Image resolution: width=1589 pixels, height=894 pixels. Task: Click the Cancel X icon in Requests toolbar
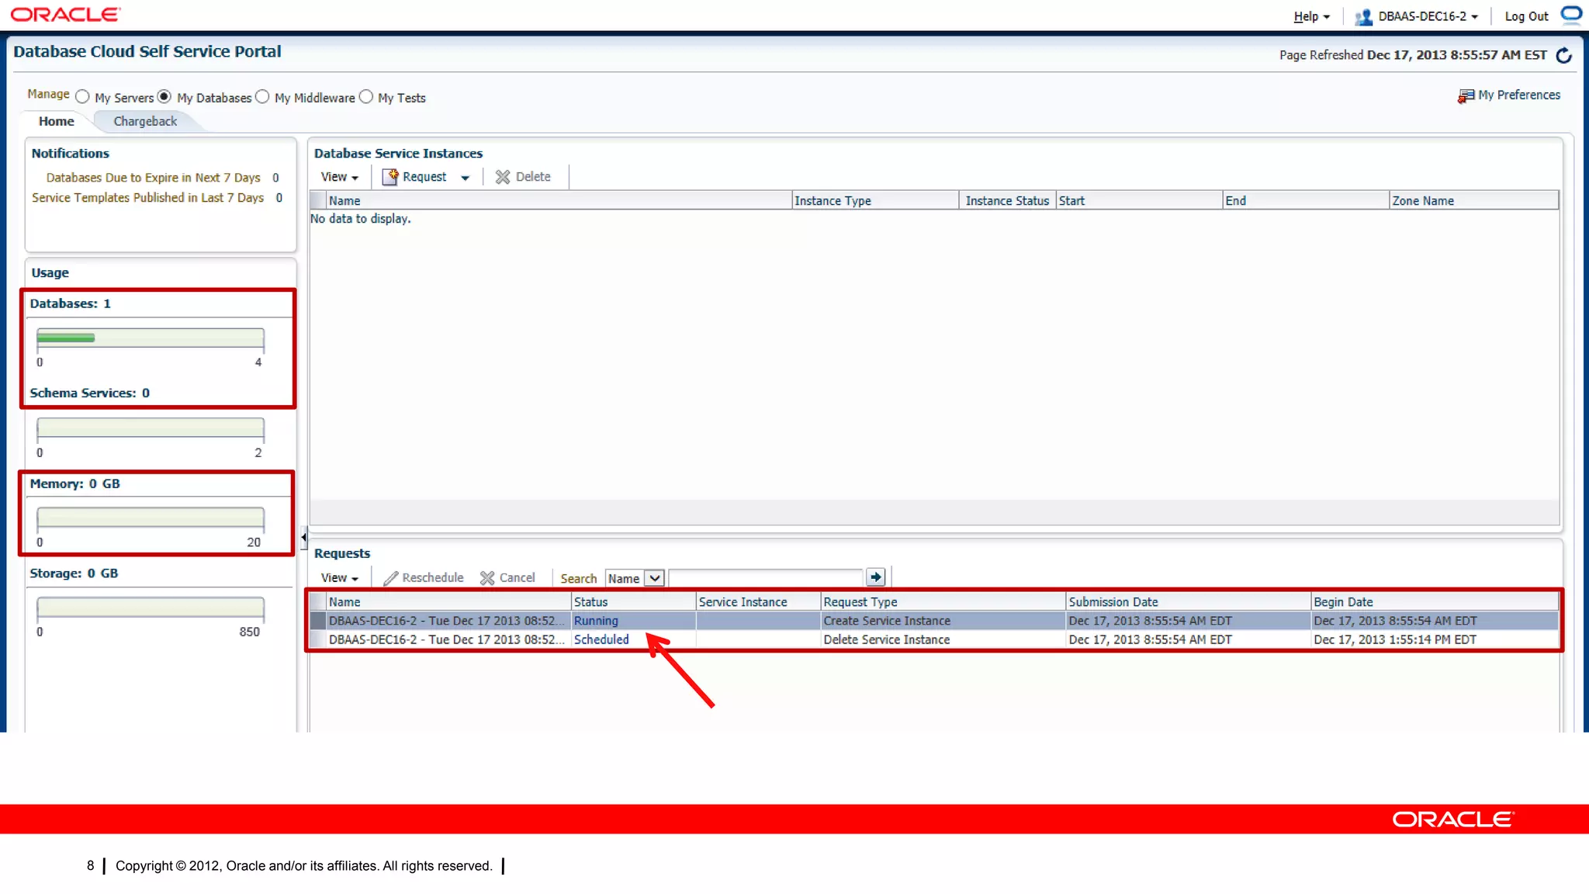[487, 578]
